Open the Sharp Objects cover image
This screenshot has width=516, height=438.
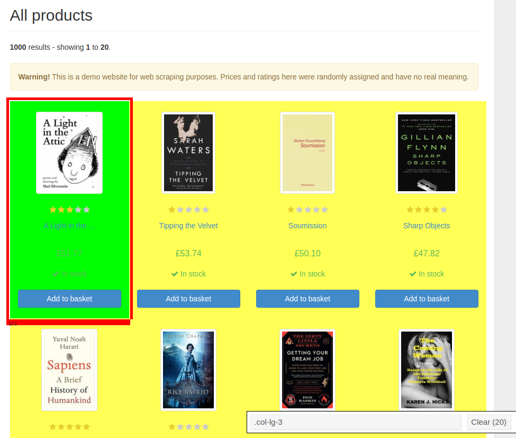(x=427, y=153)
